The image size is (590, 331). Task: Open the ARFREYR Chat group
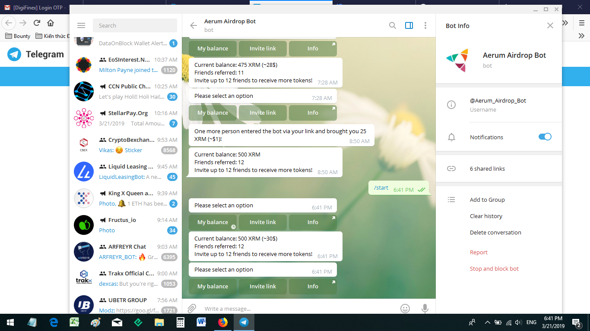(125, 252)
